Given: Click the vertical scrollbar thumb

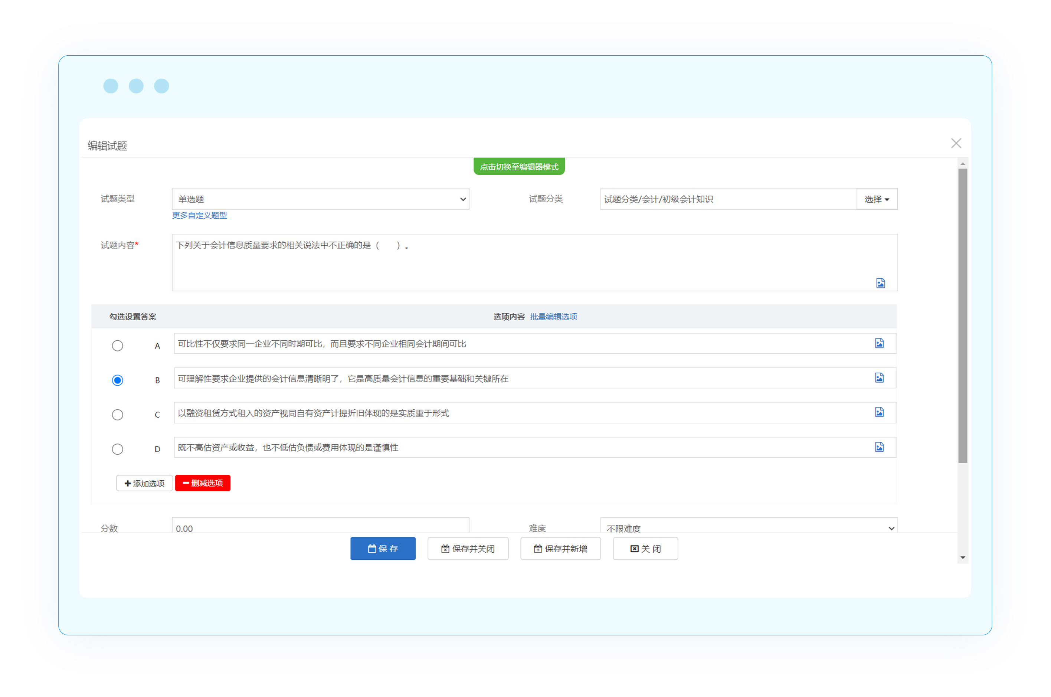Looking at the screenshot, I should [962, 315].
